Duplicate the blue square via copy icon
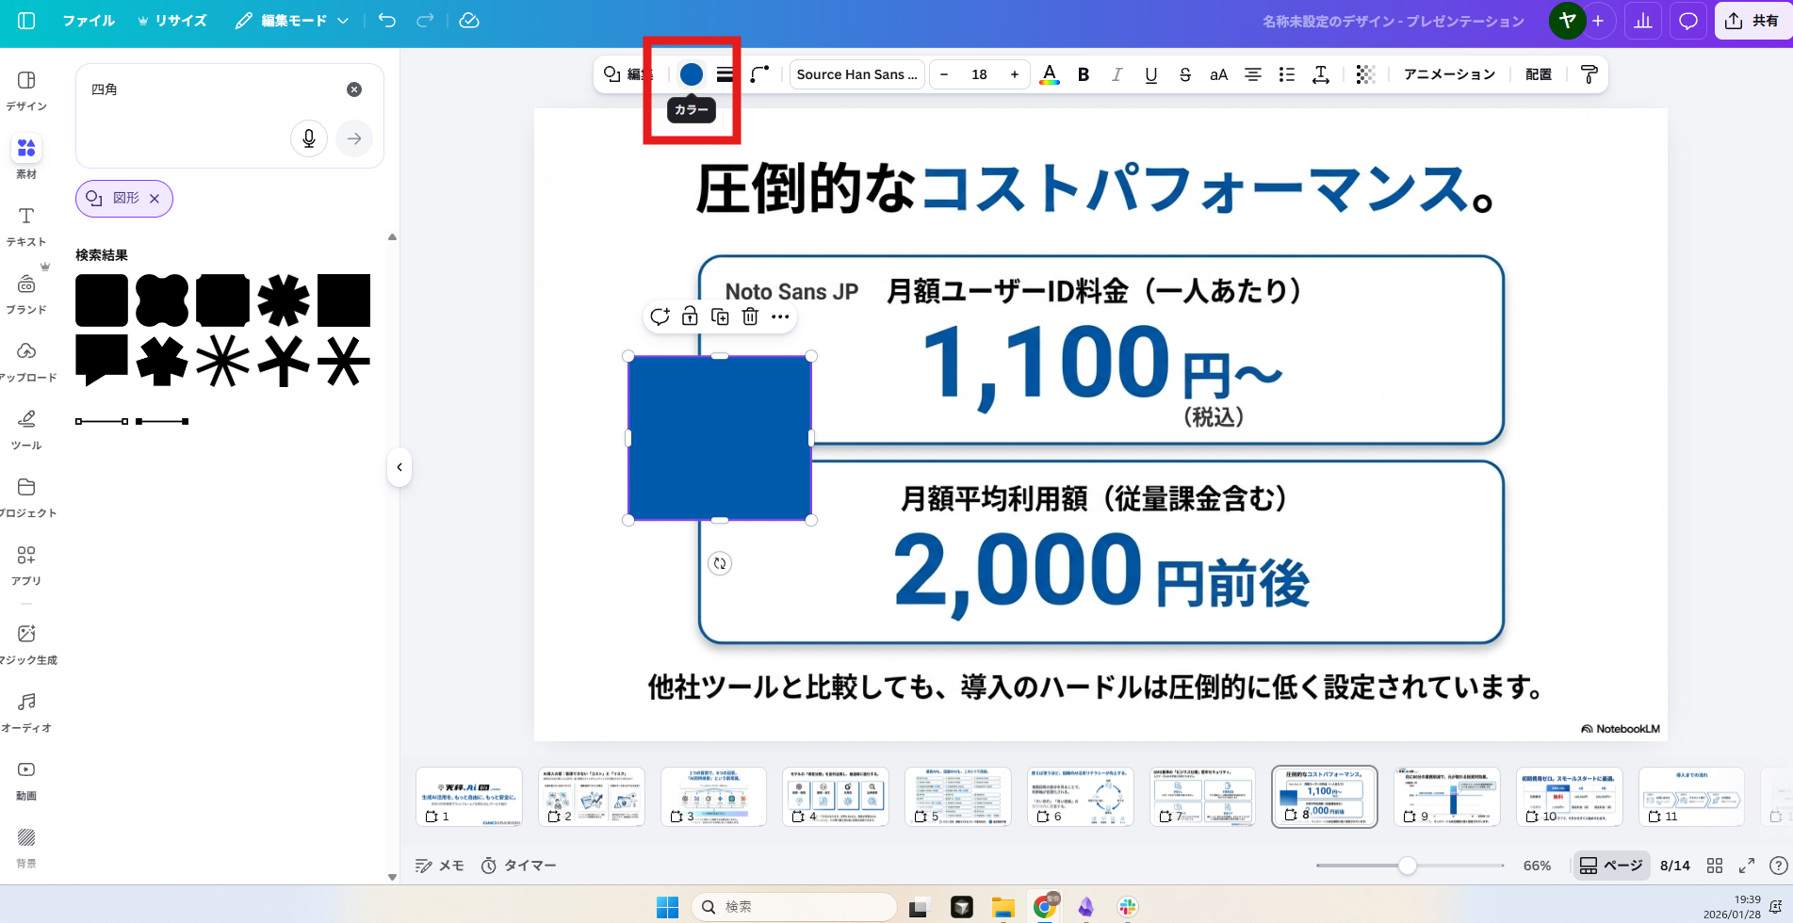This screenshot has height=923, width=1793. [720, 316]
